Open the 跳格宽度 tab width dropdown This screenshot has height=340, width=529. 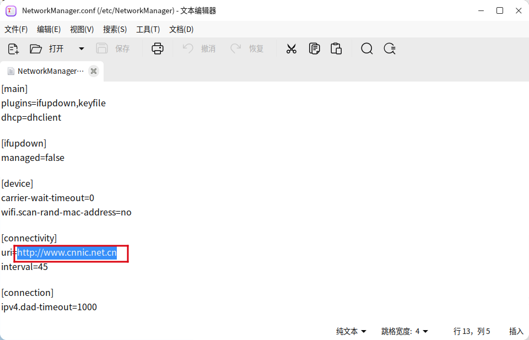click(x=404, y=331)
